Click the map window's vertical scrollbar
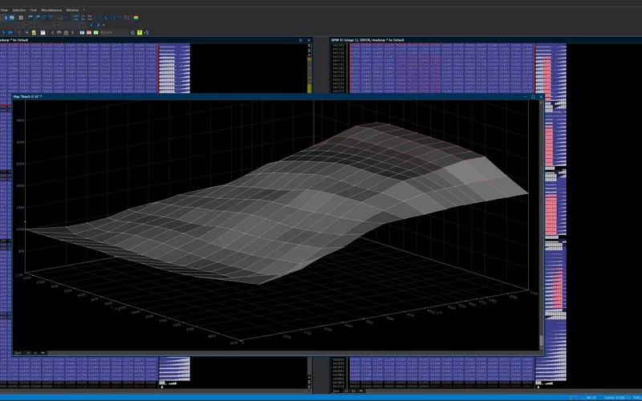The width and height of the screenshot is (642, 401). pyautogui.click(x=541, y=225)
